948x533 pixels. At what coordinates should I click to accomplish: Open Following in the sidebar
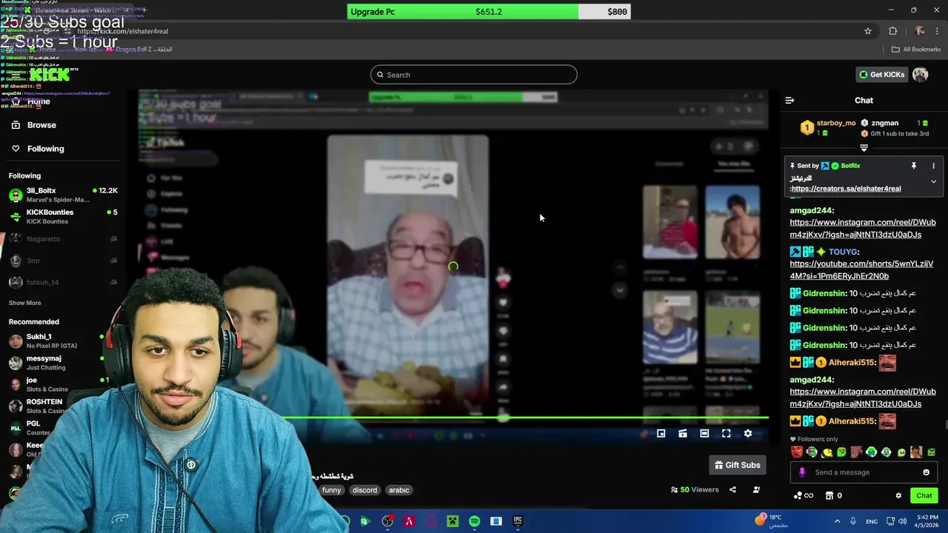(x=45, y=149)
